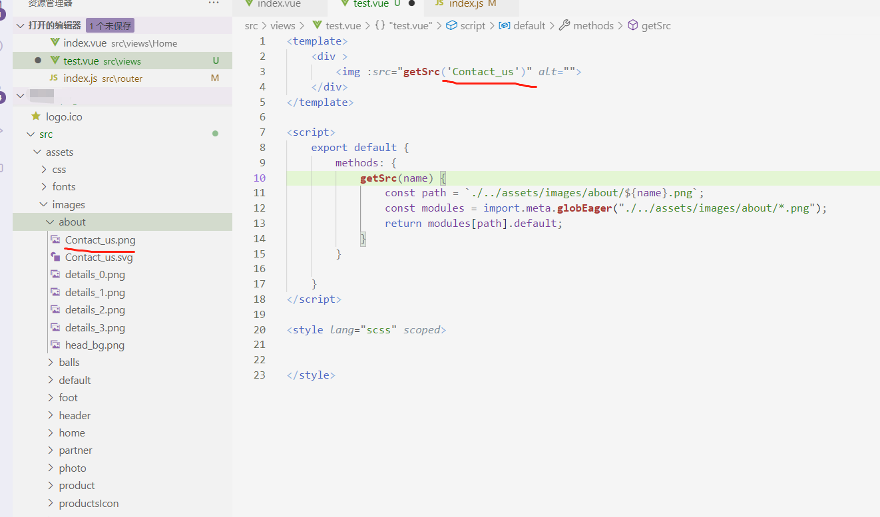
Task: Collapse the images folder
Action: tap(44, 205)
